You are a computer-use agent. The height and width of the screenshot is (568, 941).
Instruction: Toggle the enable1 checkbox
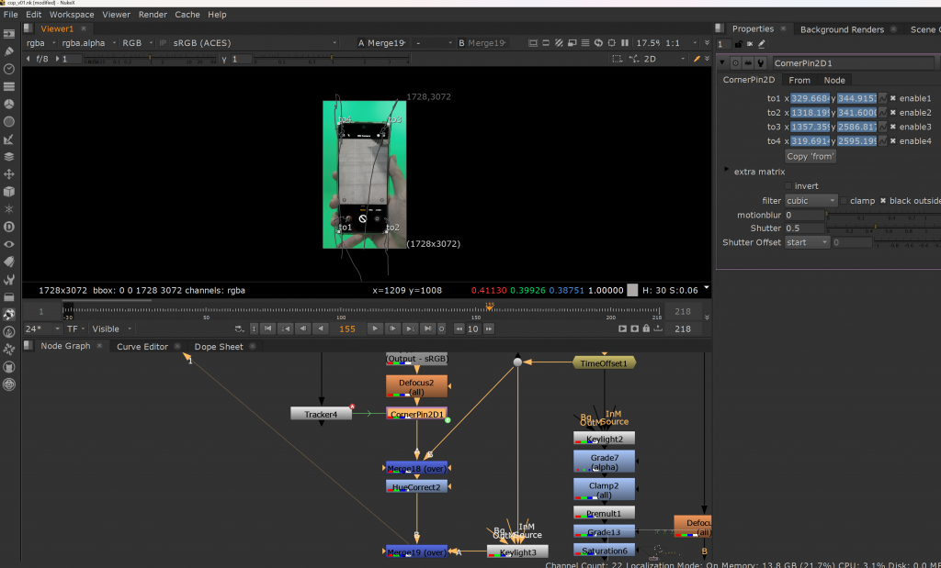[x=893, y=98]
